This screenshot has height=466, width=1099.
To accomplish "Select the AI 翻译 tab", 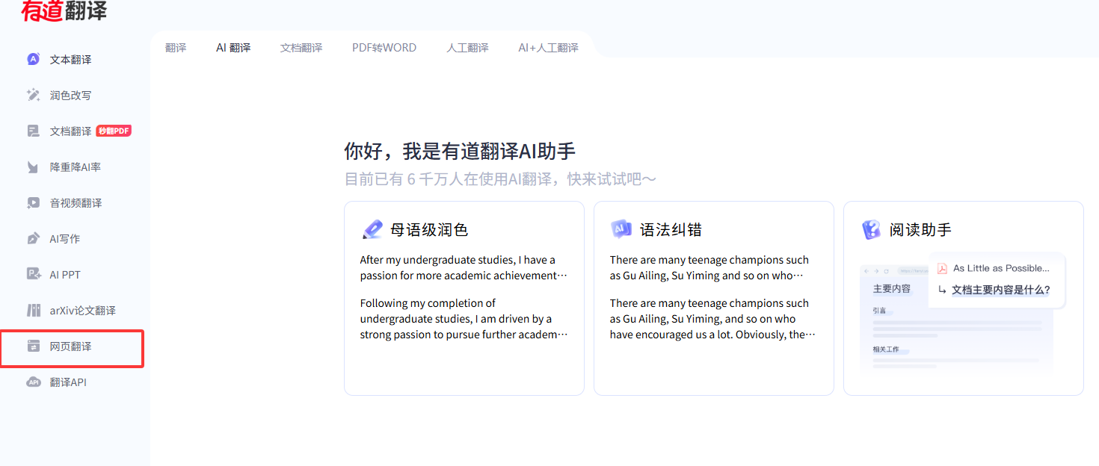I will point(233,48).
